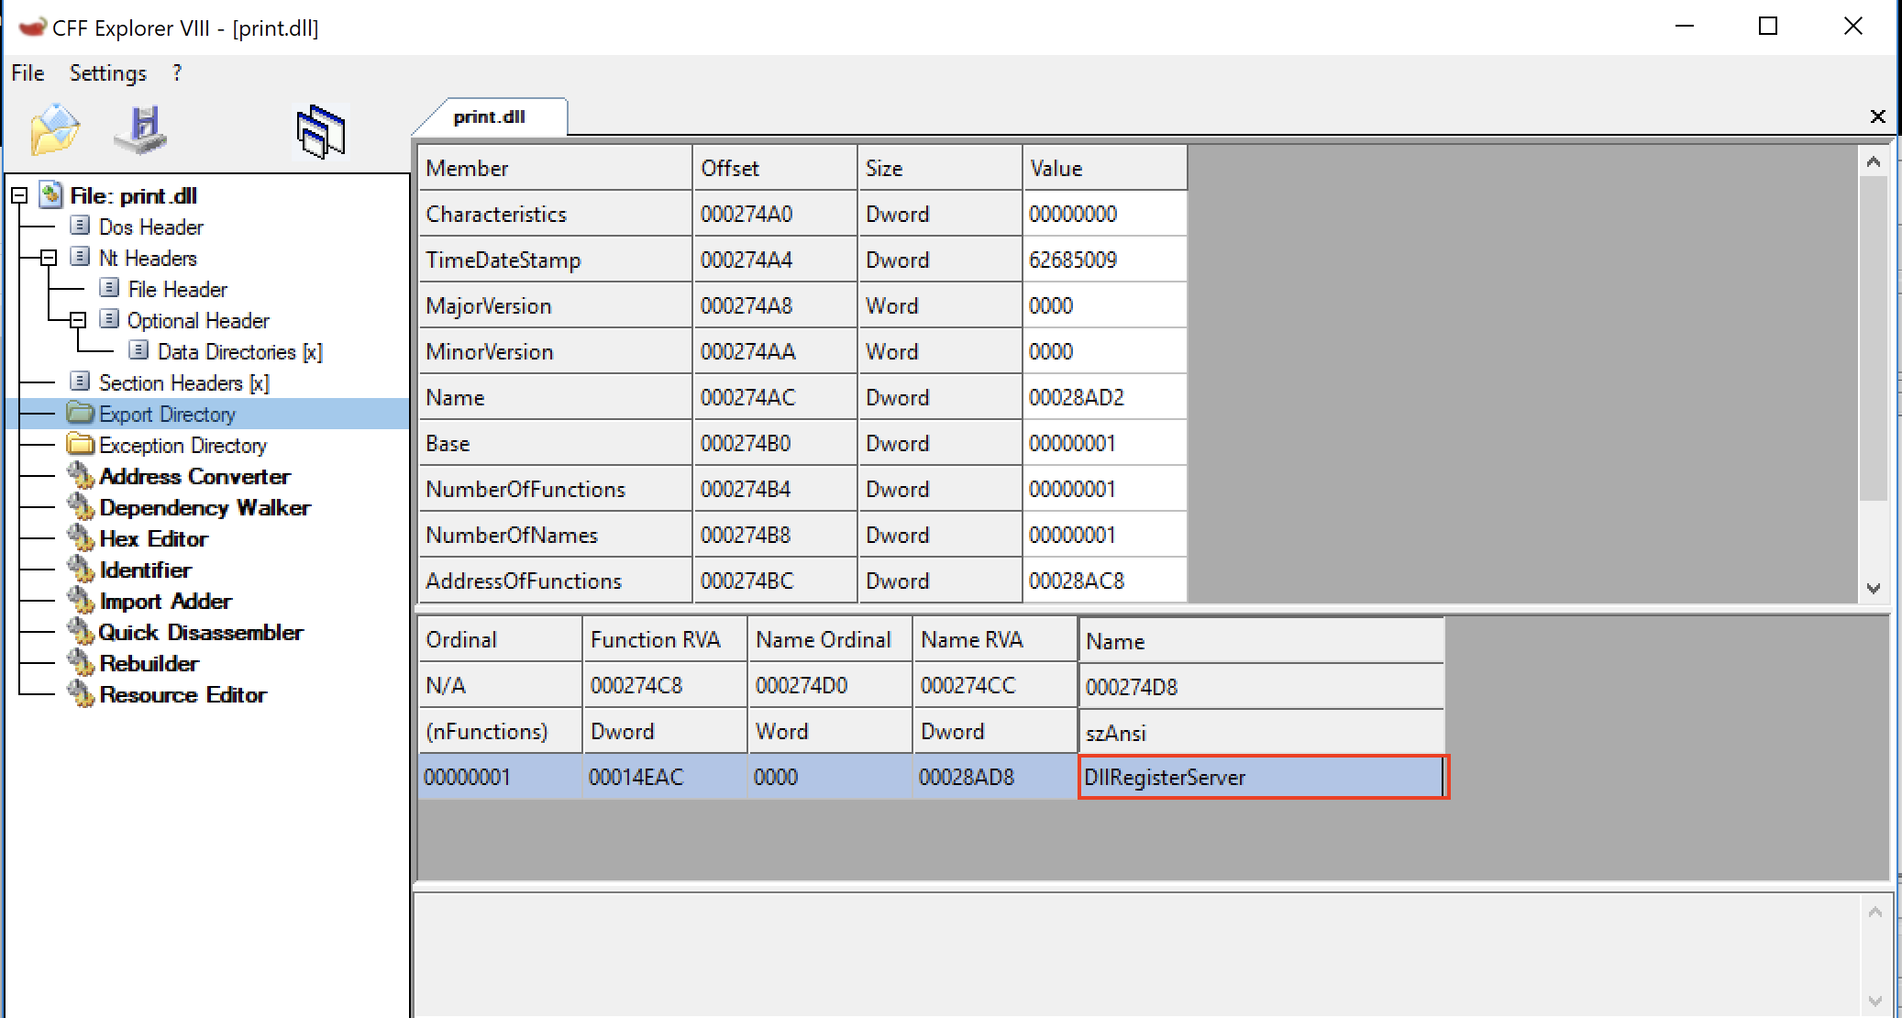Open the ? help menu
1902x1018 pixels.
tap(177, 73)
